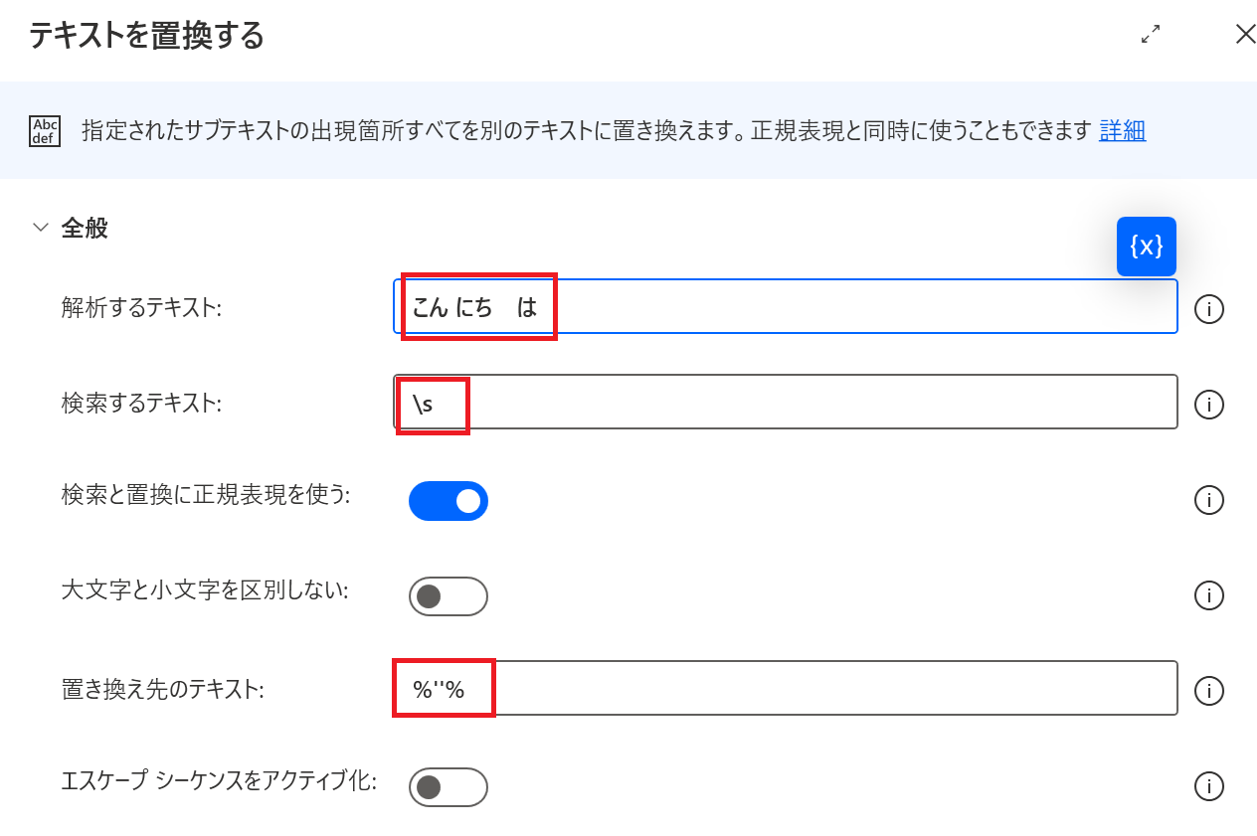The image size is (1257, 836).
Task: Open the 詳細 link
Action: [1122, 130]
